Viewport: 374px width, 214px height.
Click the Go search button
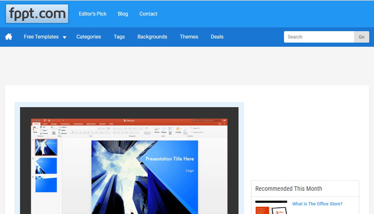(x=362, y=37)
